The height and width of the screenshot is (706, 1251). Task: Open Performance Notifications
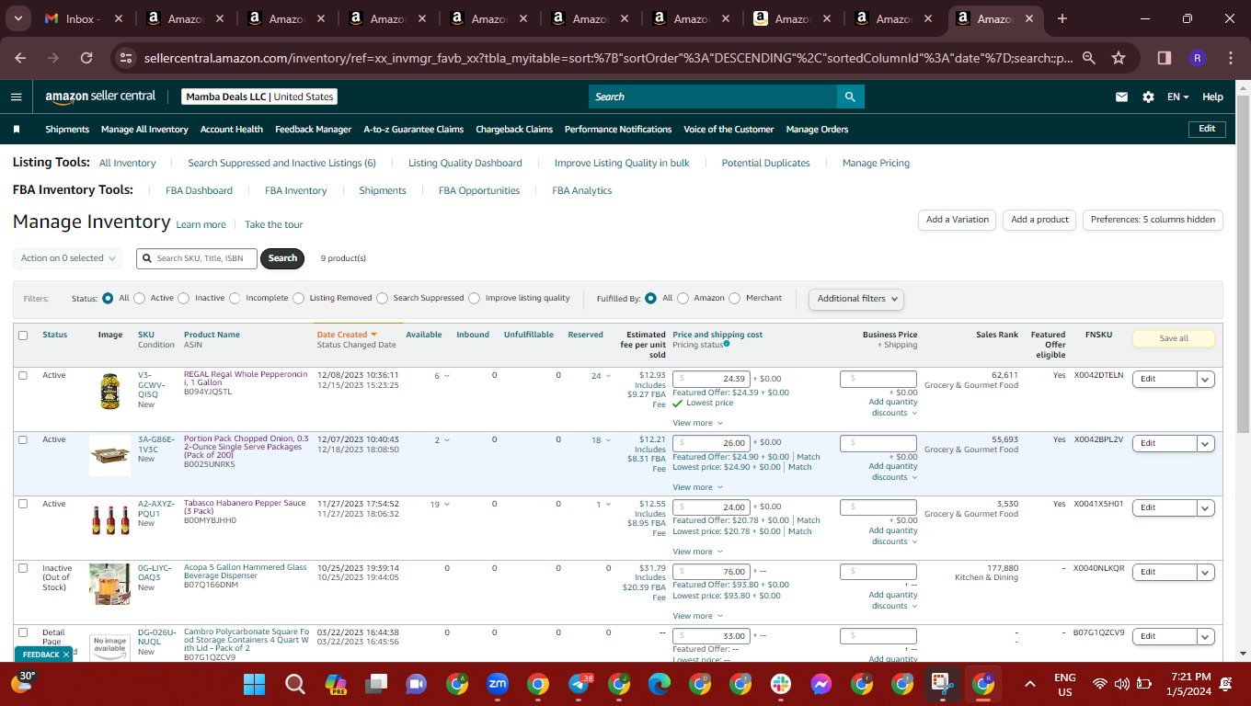click(x=618, y=130)
